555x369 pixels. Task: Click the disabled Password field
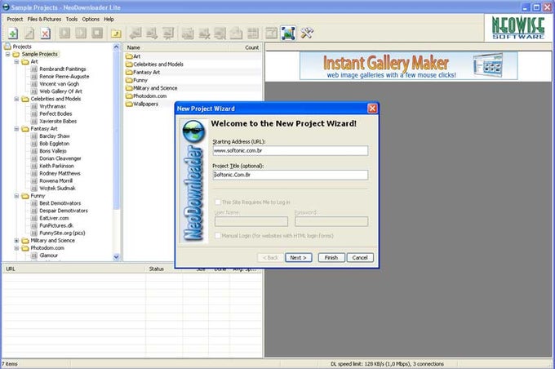(331, 222)
